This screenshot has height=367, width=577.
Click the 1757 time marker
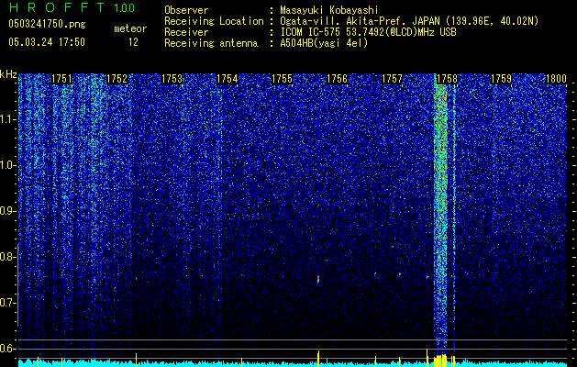tap(392, 79)
